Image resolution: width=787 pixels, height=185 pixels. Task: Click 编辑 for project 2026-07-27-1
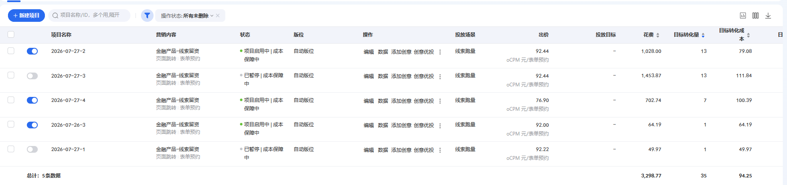pyautogui.click(x=369, y=150)
